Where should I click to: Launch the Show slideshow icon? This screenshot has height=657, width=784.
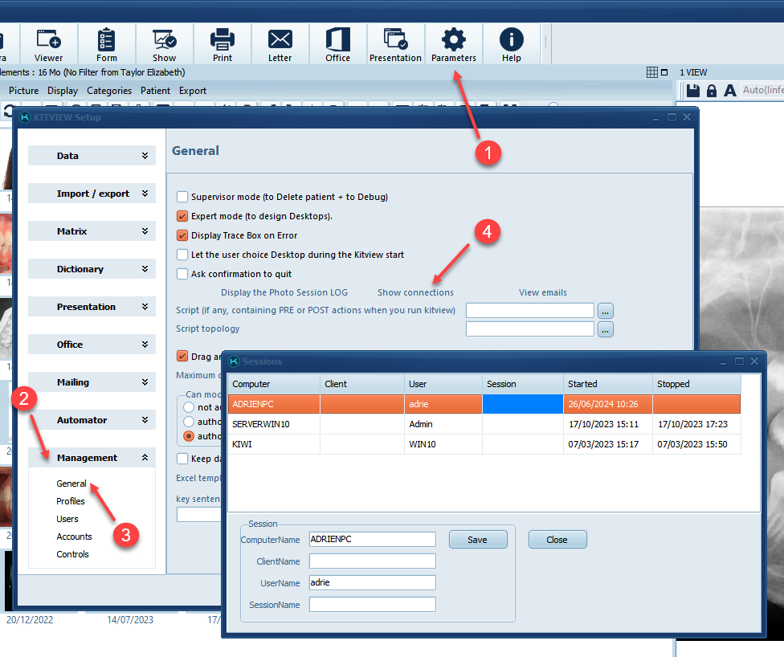(165, 43)
